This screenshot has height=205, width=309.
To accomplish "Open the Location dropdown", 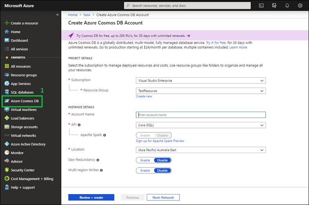I will (201, 150).
